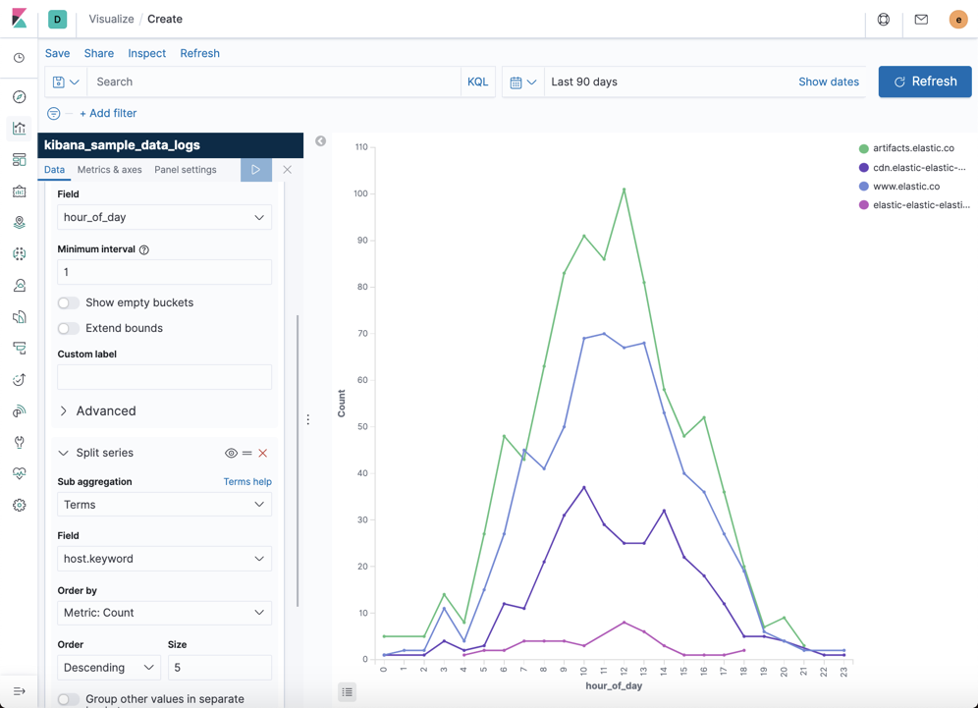978x708 pixels.
Task: Open Infrastructure icon in sidebar
Action: click(x=20, y=285)
